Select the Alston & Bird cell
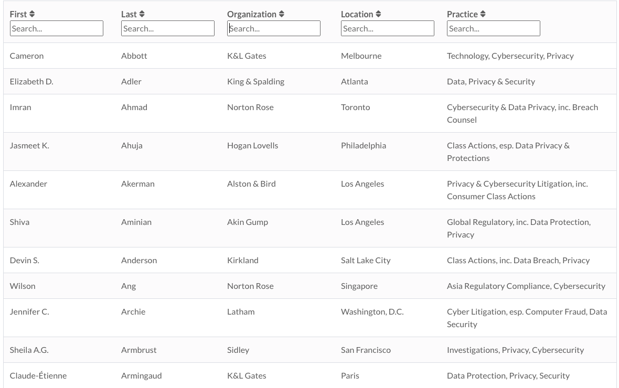This screenshot has width=619, height=388. click(251, 184)
